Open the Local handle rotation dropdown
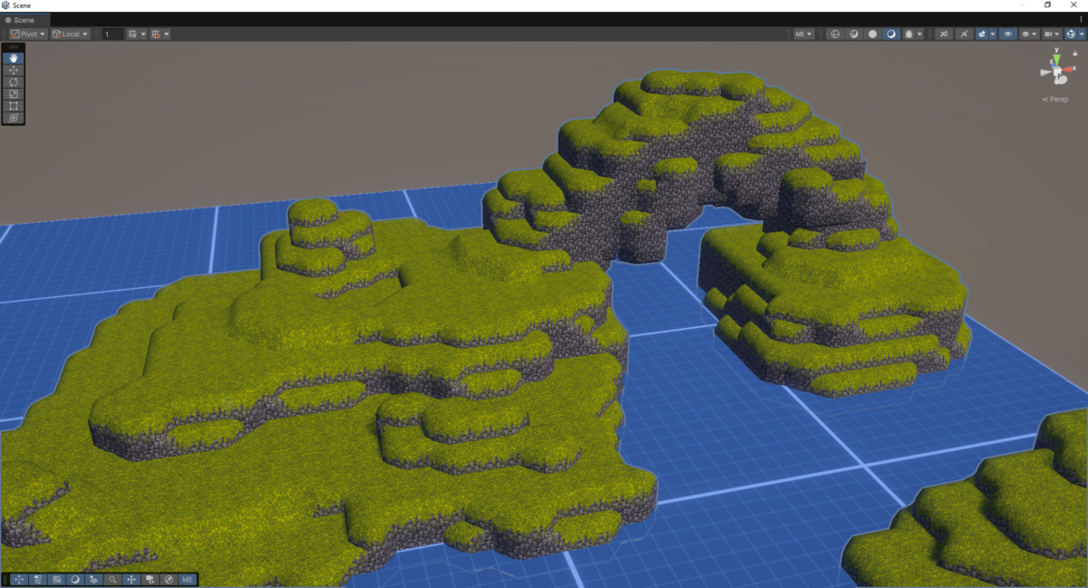This screenshot has height=588, width=1088. (71, 34)
